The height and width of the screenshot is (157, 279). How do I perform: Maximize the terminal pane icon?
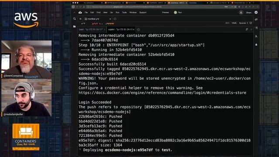coord(247,29)
